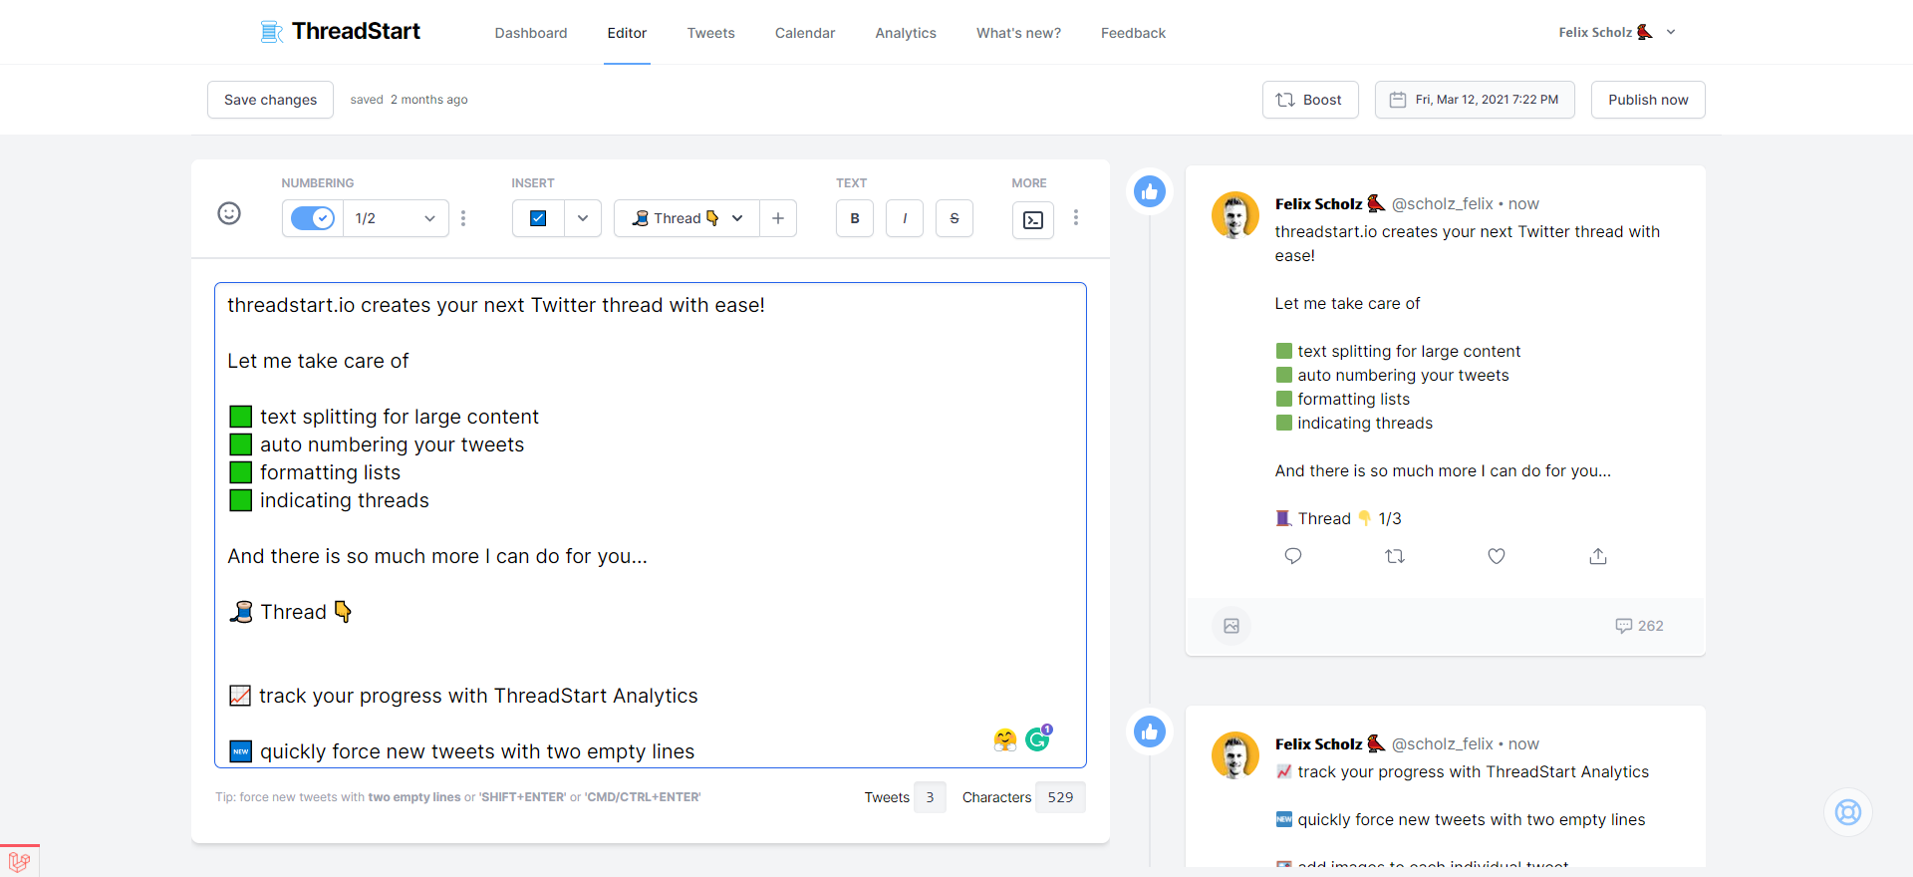Switch to the Calendar tab

[x=805, y=33]
